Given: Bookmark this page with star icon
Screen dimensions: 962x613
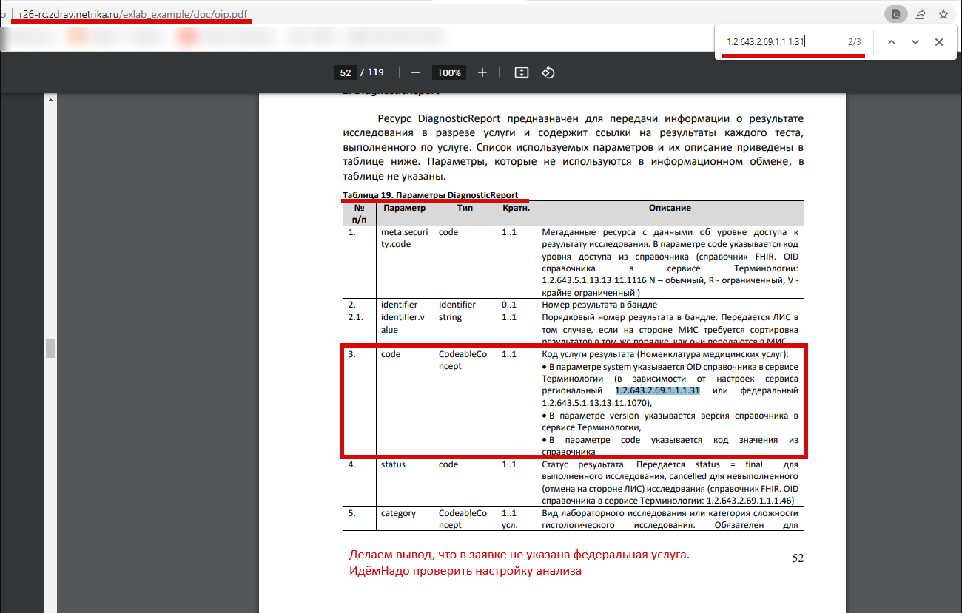Looking at the screenshot, I should coord(943,14).
